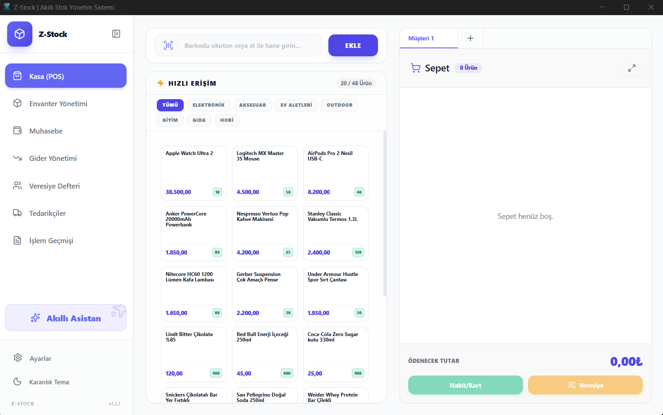Screen dimensions: 663x415
Task: Open the Muhasebe wallet section
Action: [x=66, y=131]
